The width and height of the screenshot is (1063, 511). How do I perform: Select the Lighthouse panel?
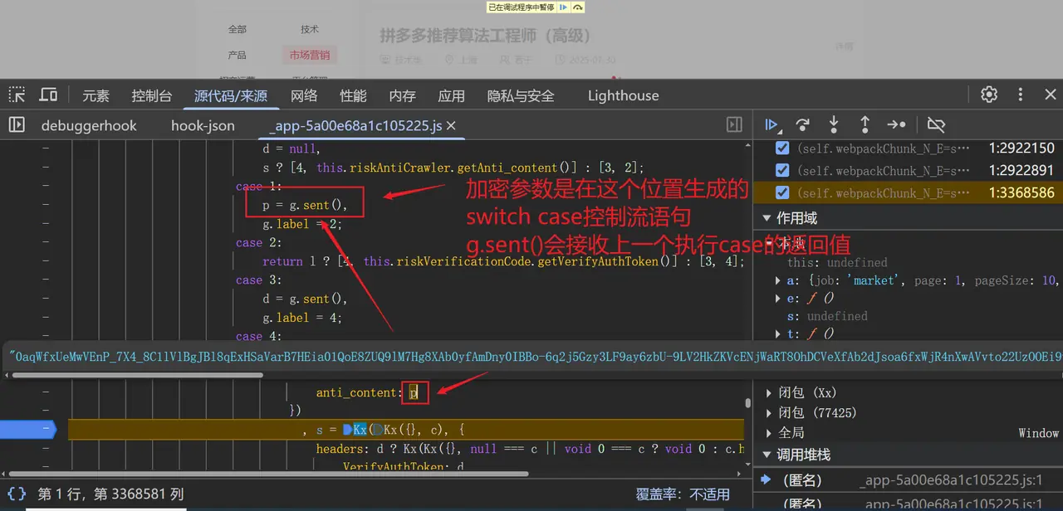[622, 95]
